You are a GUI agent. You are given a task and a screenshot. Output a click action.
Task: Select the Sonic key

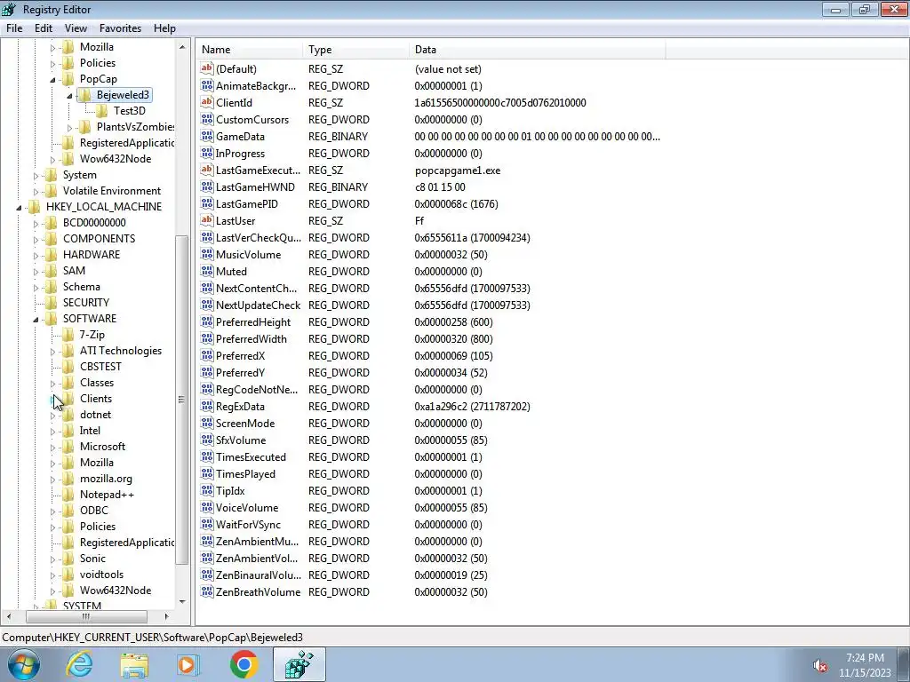(92, 559)
